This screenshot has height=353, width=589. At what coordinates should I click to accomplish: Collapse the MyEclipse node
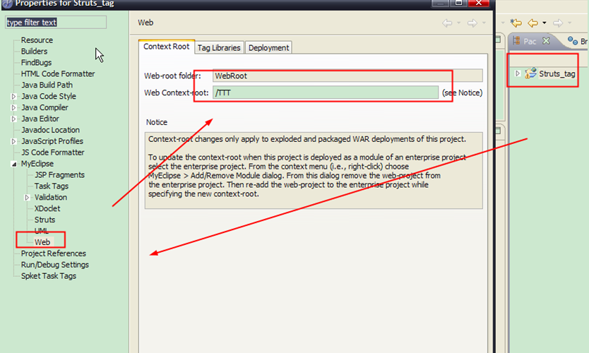coord(14,164)
